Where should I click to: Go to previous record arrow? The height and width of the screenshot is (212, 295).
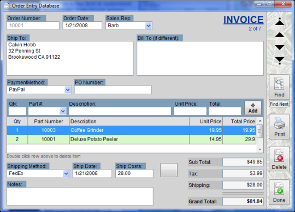(280, 35)
